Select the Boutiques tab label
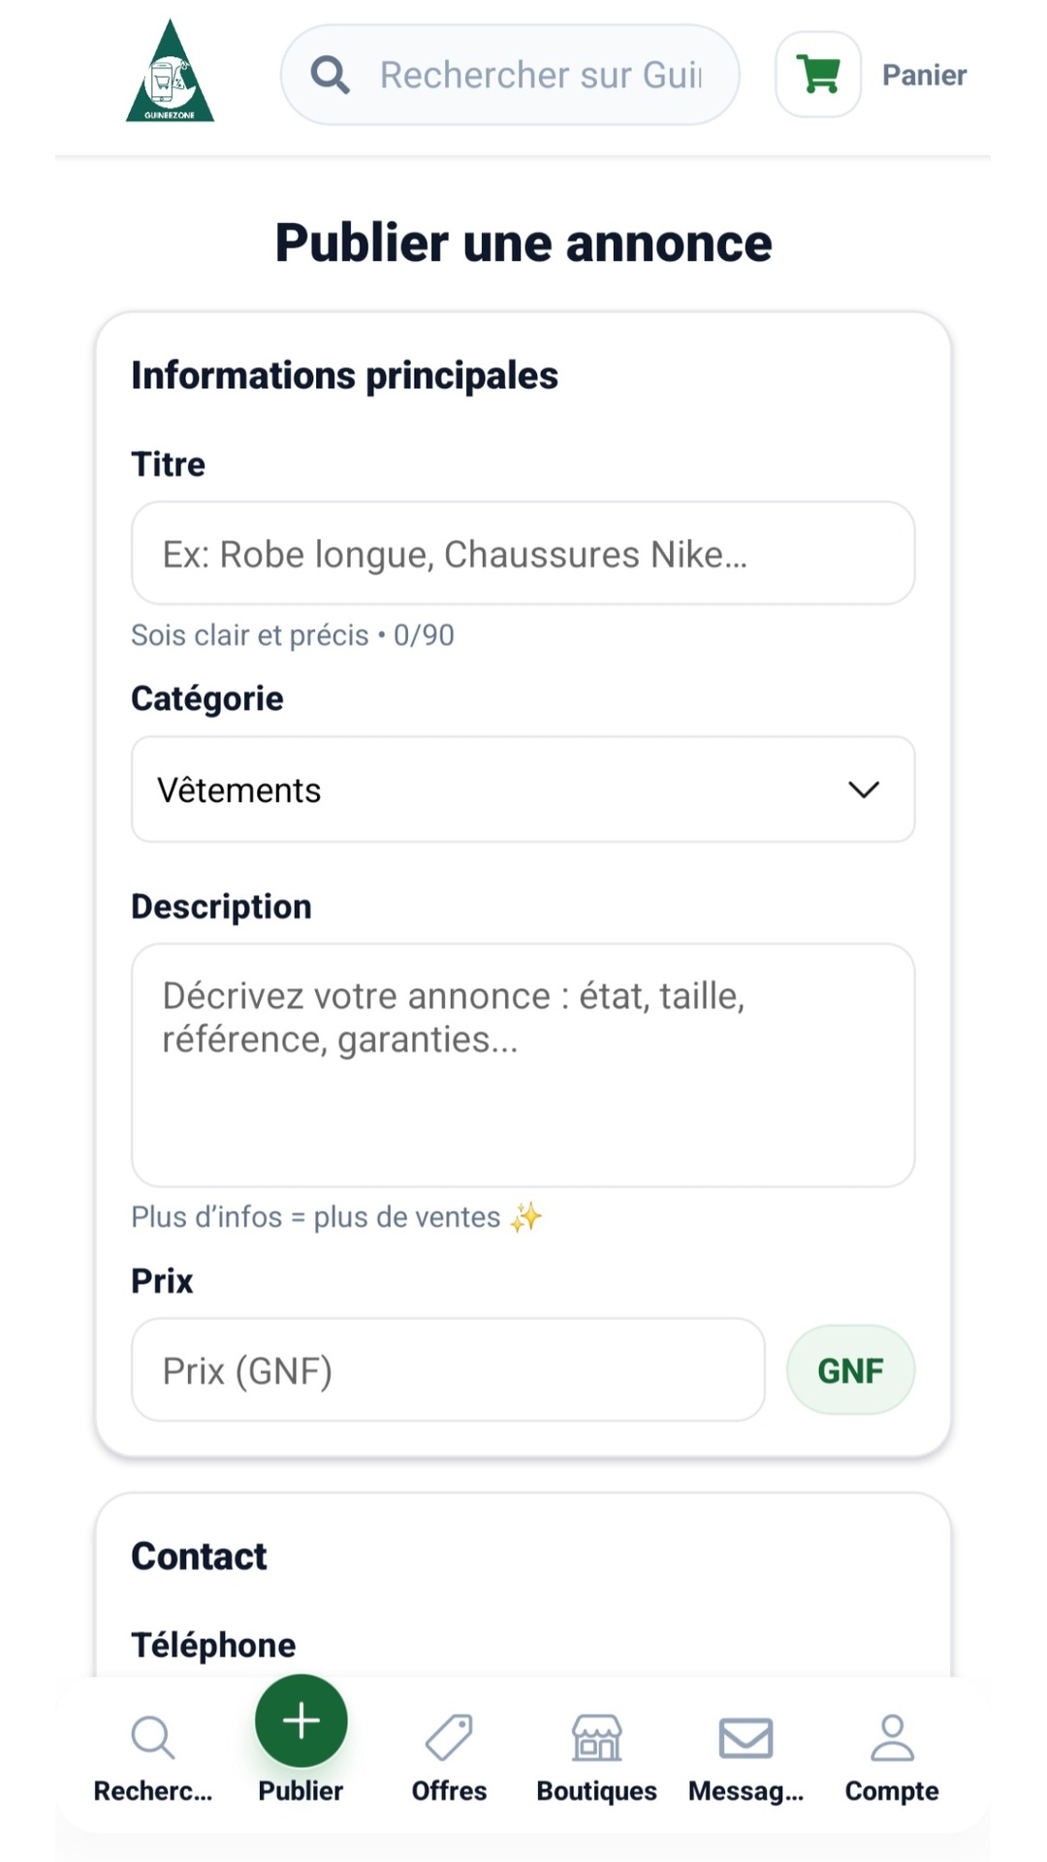 point(596,1791)
